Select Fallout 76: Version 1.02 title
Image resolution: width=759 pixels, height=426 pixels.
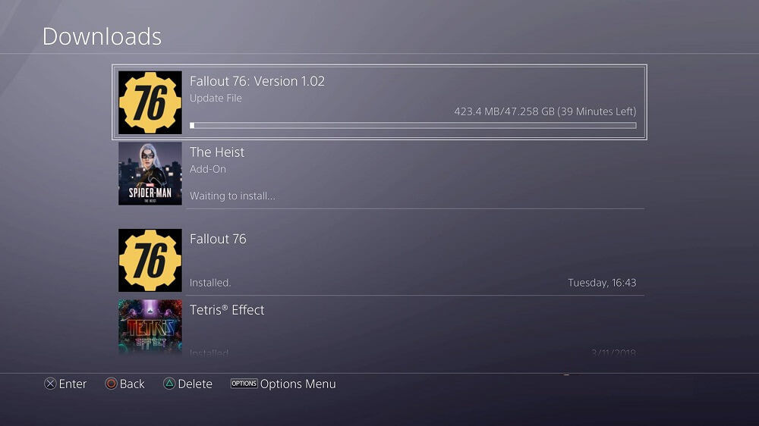click(257, 81)
